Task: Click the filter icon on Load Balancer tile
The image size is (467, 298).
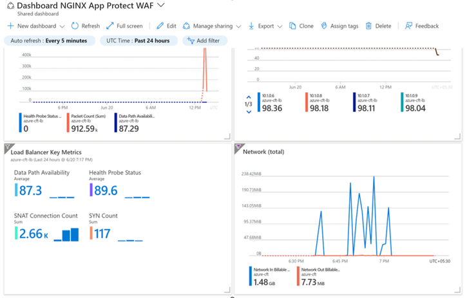Action: coord(8,147)
